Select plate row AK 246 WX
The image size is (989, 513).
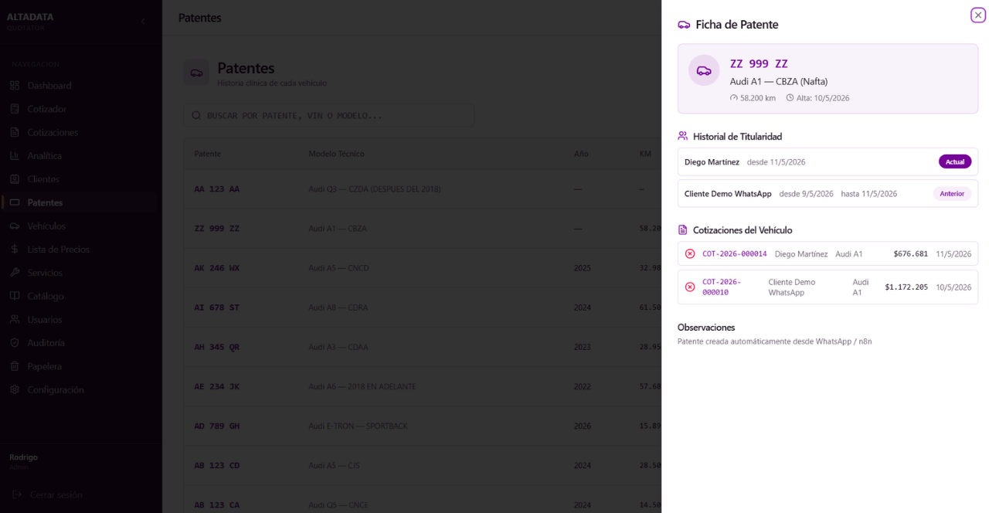422,268
